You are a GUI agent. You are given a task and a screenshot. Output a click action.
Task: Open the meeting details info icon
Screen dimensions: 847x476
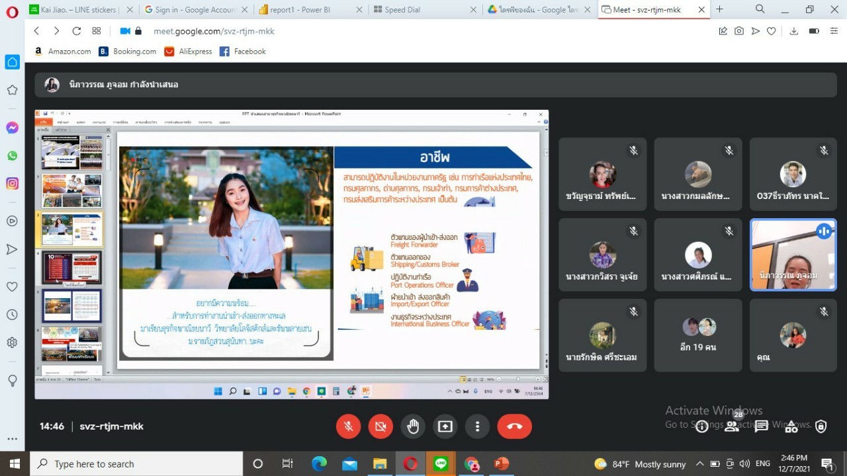click(x=702, y=426)
